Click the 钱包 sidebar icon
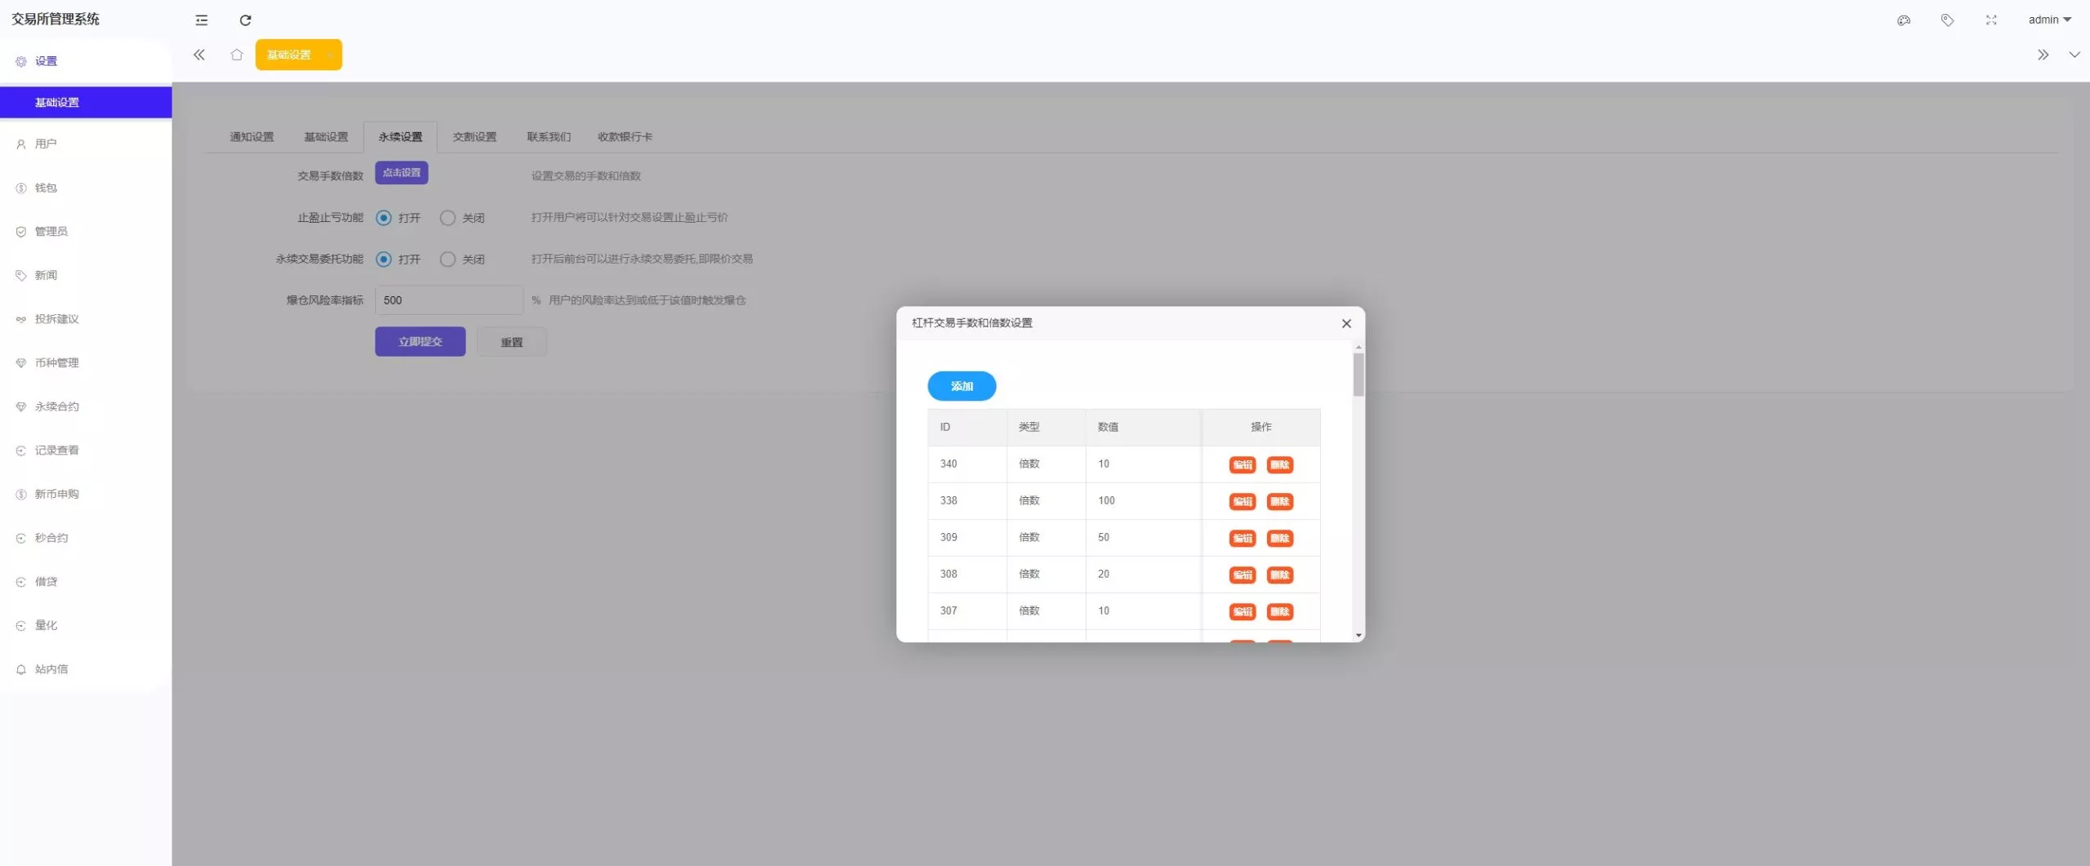2090x866 pixels. tap(20, 187)
